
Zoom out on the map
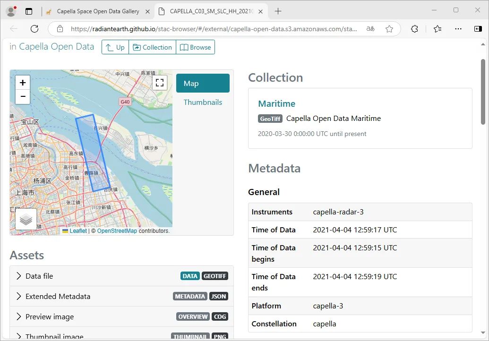click(23, 97)
